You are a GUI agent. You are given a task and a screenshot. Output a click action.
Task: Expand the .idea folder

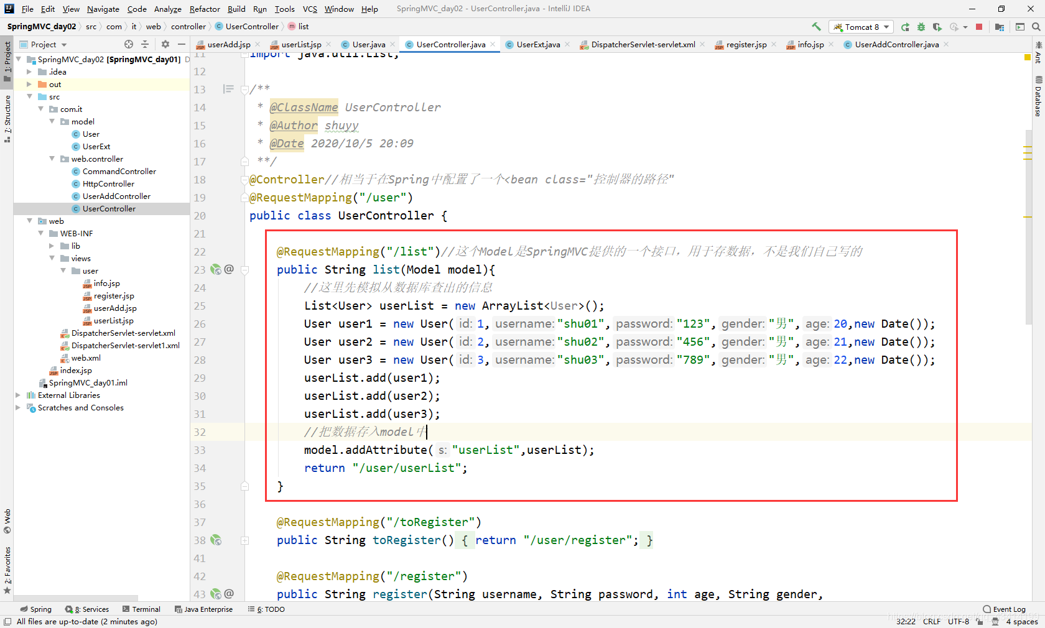pos(29,72)
